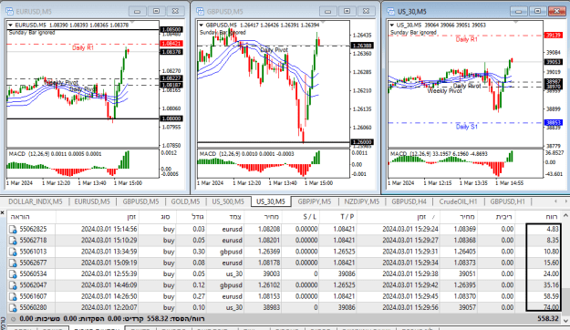Open the GOLD,M5 chart tab
The width and height of the screenshot is (570, 330).
pos(185,201)
